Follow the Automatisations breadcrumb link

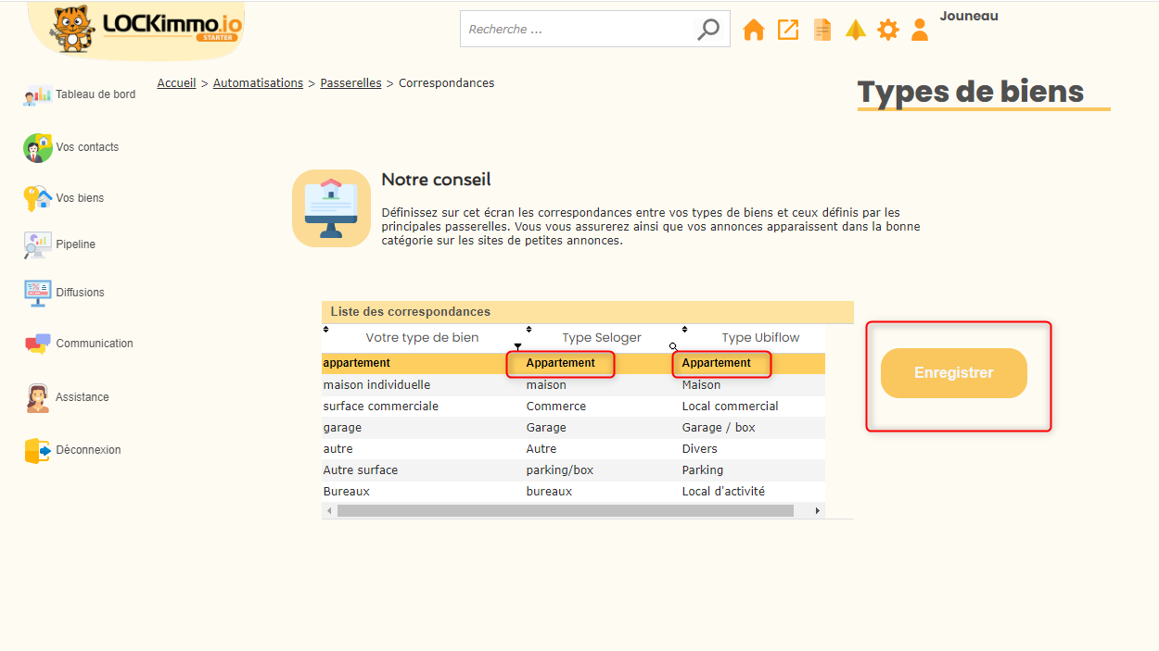[x=258, y=83]
